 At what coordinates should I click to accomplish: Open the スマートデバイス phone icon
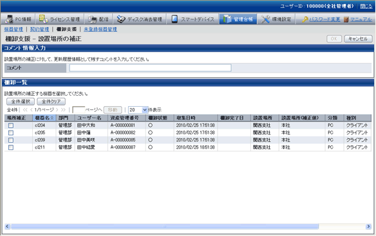(x=174, y=19)
